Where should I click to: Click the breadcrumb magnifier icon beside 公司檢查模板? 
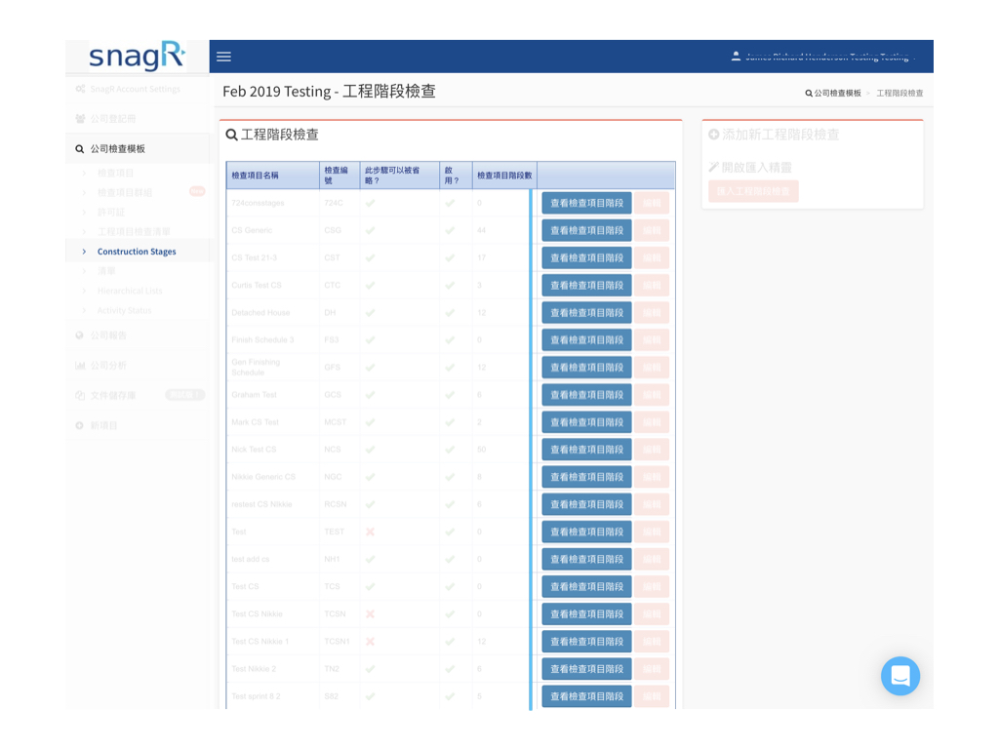809,93
